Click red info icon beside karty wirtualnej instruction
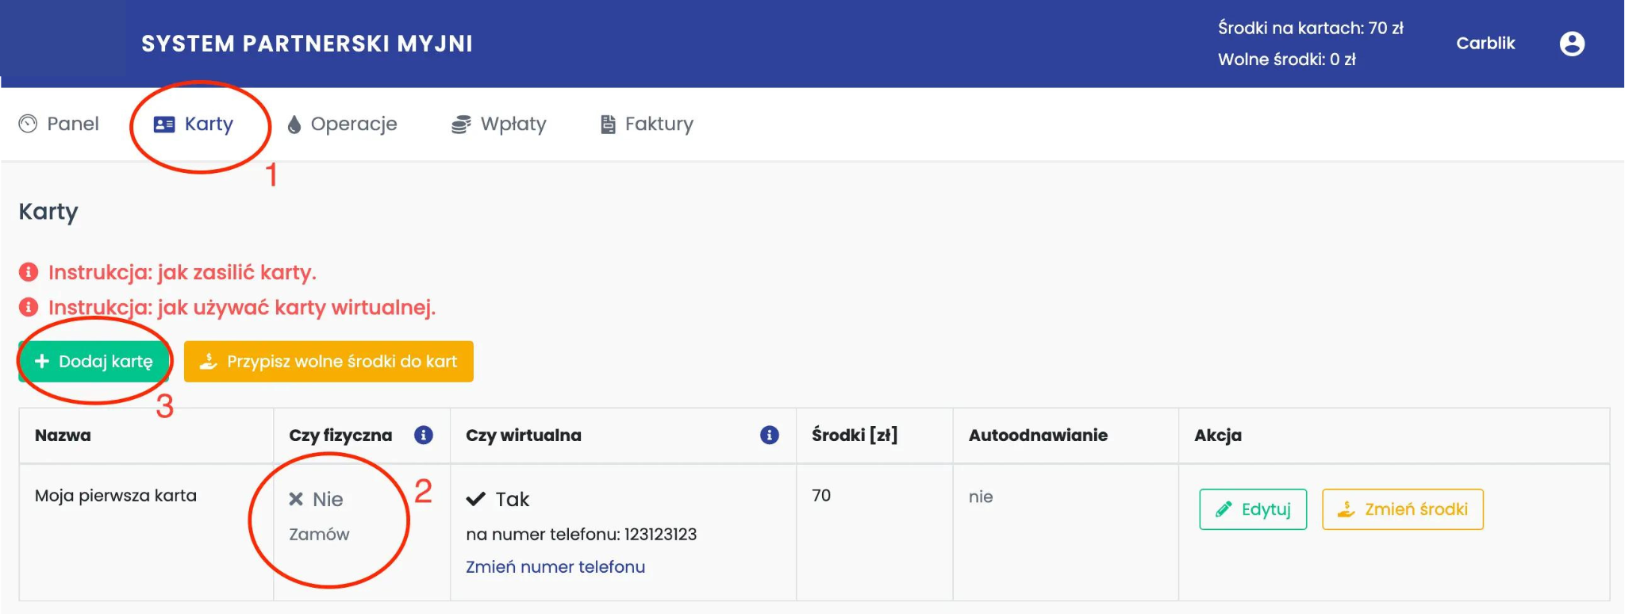 pyautogui.click(x=29, y=307)
